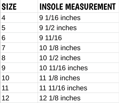Click the 9 1/16 inches cell
Viewport: 119px width, 103px height.
(78, 18)
